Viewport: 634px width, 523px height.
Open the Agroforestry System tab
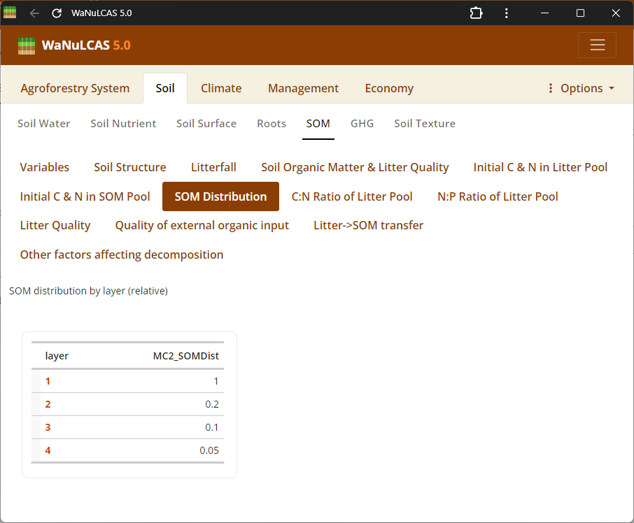pyautogui.click(x=75, y=88)
